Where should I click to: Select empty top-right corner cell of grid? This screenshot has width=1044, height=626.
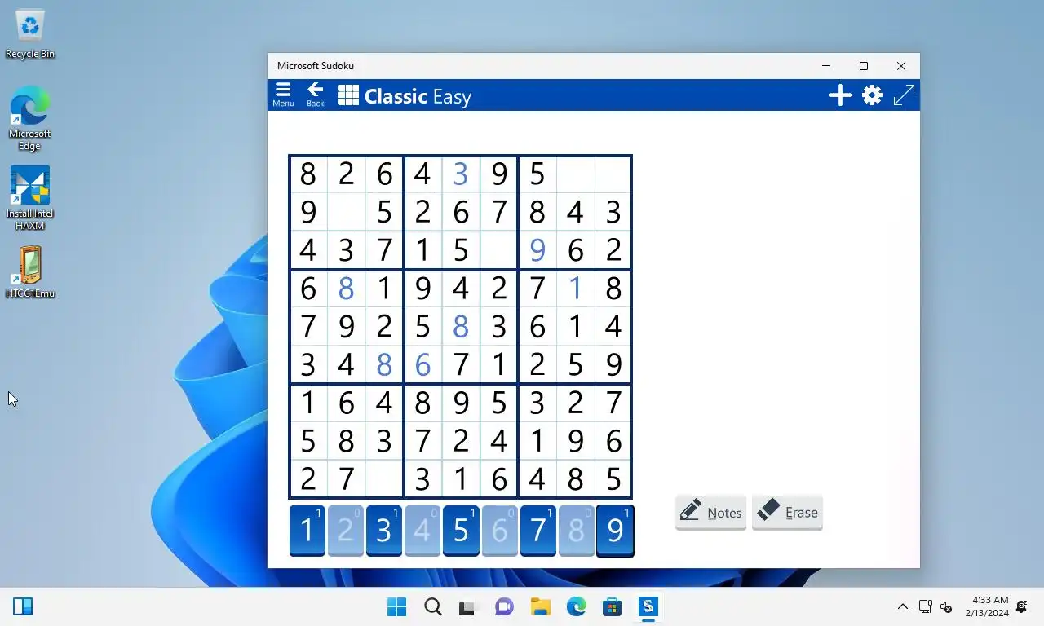613,174
